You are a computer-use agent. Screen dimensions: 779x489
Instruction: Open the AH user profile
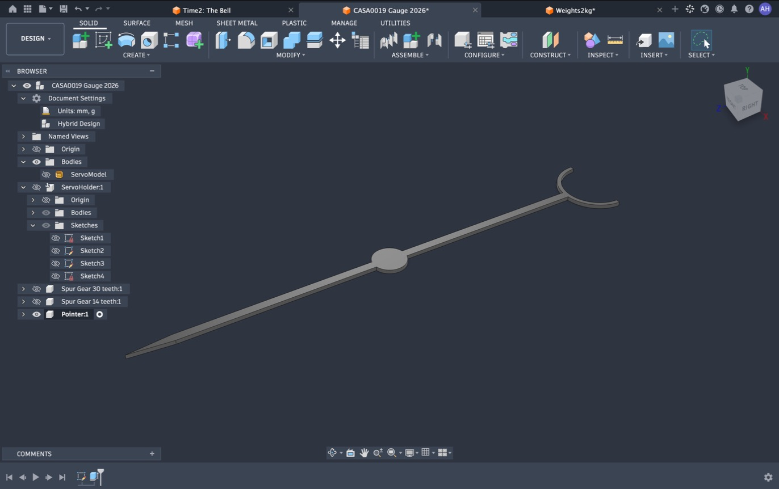click(x=765, y=9)
